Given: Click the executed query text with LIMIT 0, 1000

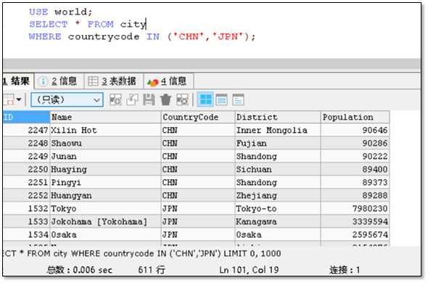Looking at the screenshot, I should (142, 253).
